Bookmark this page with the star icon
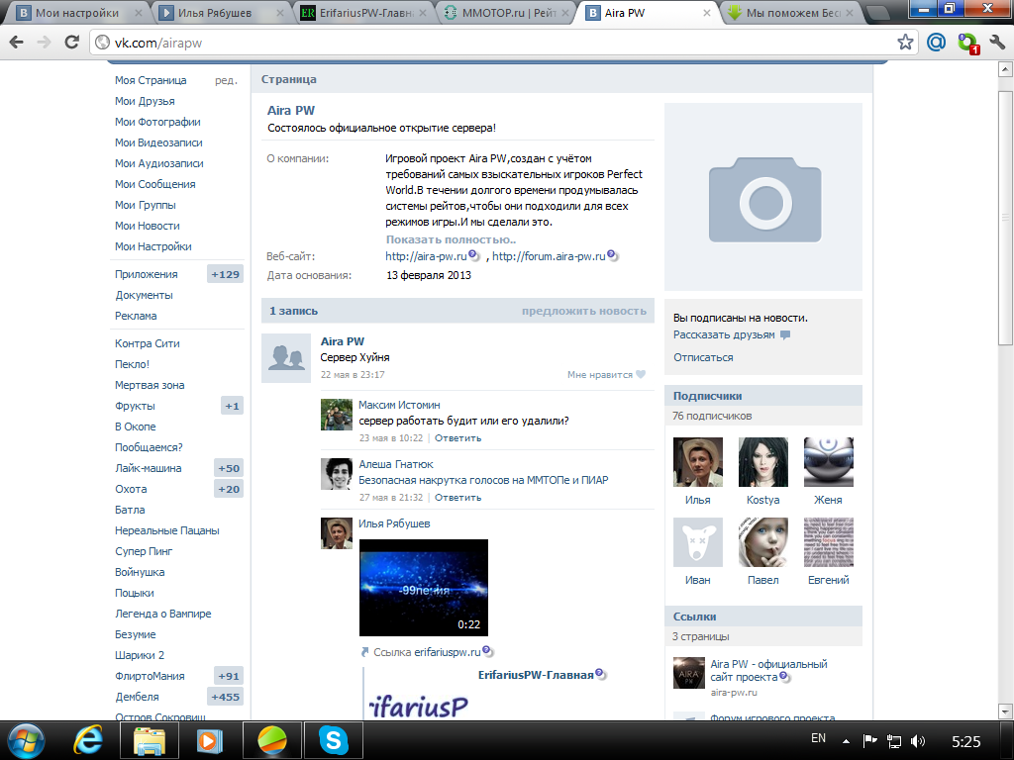The image size is (1014, 760). (905, 43)
